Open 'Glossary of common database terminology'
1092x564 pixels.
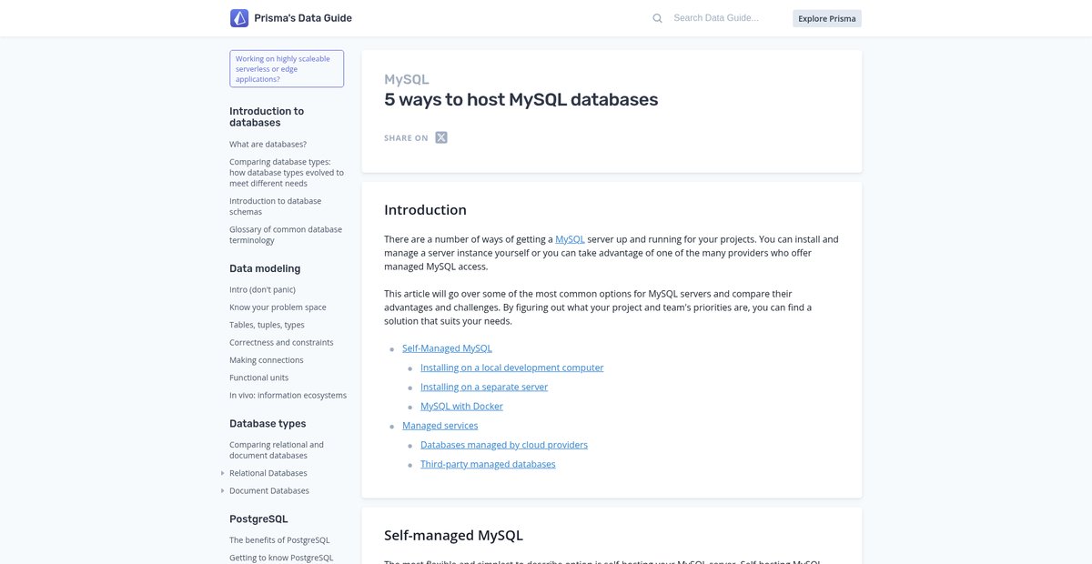286,235
